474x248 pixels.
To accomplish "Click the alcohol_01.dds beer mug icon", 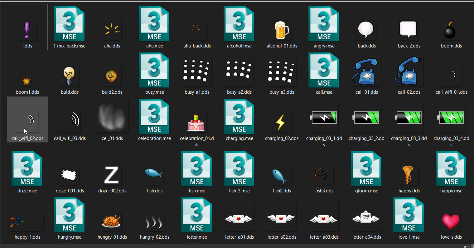I will [282, 30].
